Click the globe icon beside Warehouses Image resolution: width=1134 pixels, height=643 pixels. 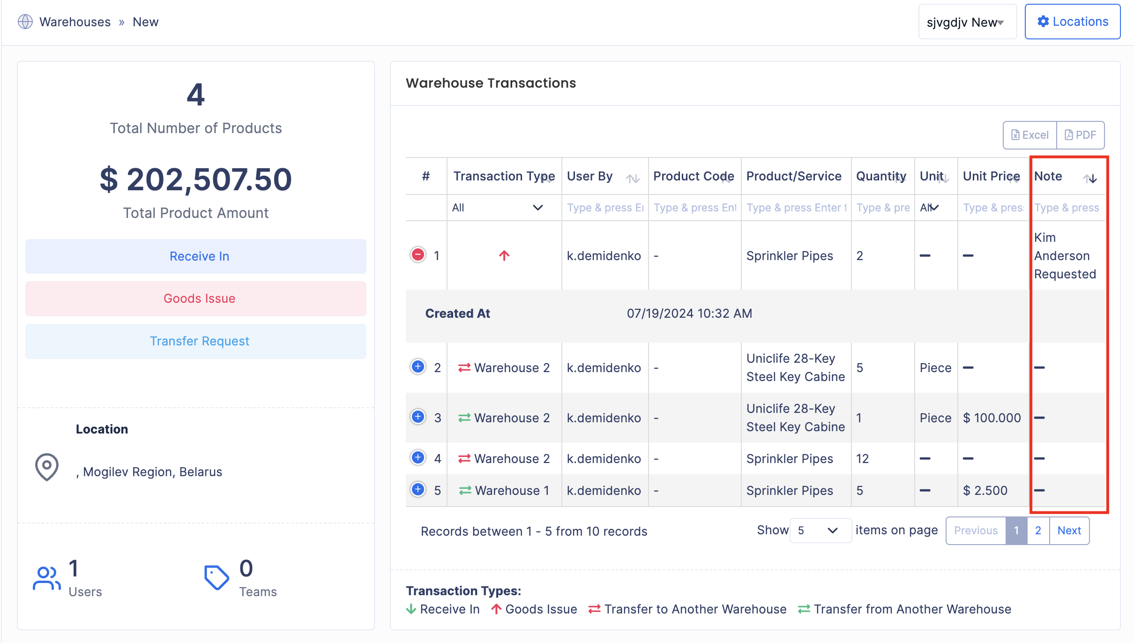[25, 22]
